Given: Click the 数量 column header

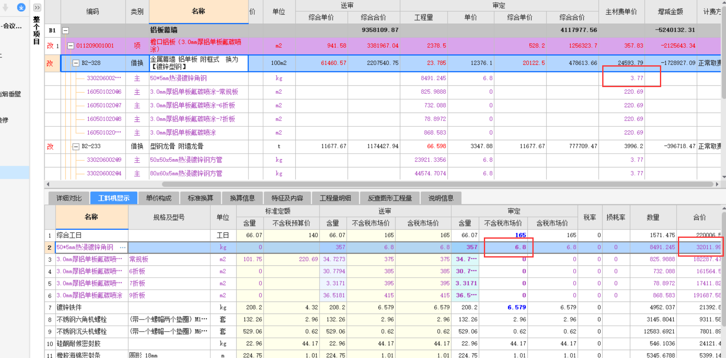Looking at the screenshot, I should pos(653,217).
